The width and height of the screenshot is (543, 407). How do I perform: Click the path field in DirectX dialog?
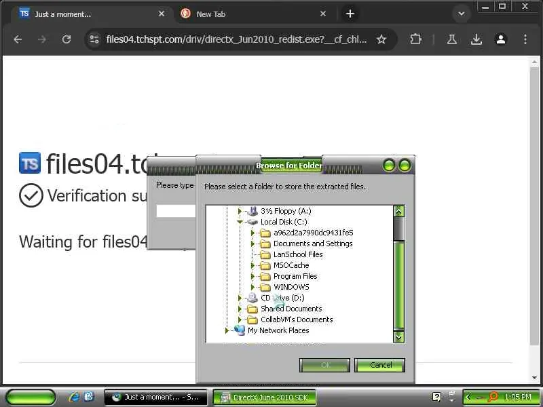[x=176, y=211]
